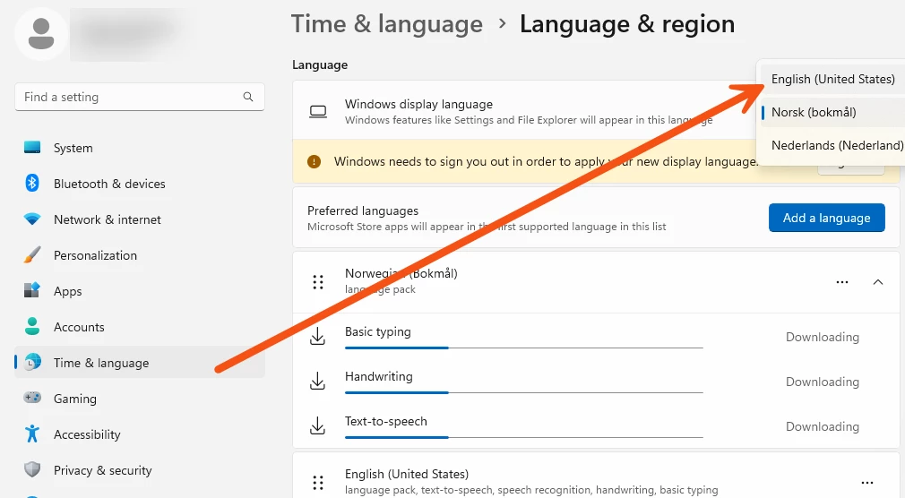Viewport: 905px width, 498px height.
Task: Click the Network wifi icon
Action: (32, 219)
